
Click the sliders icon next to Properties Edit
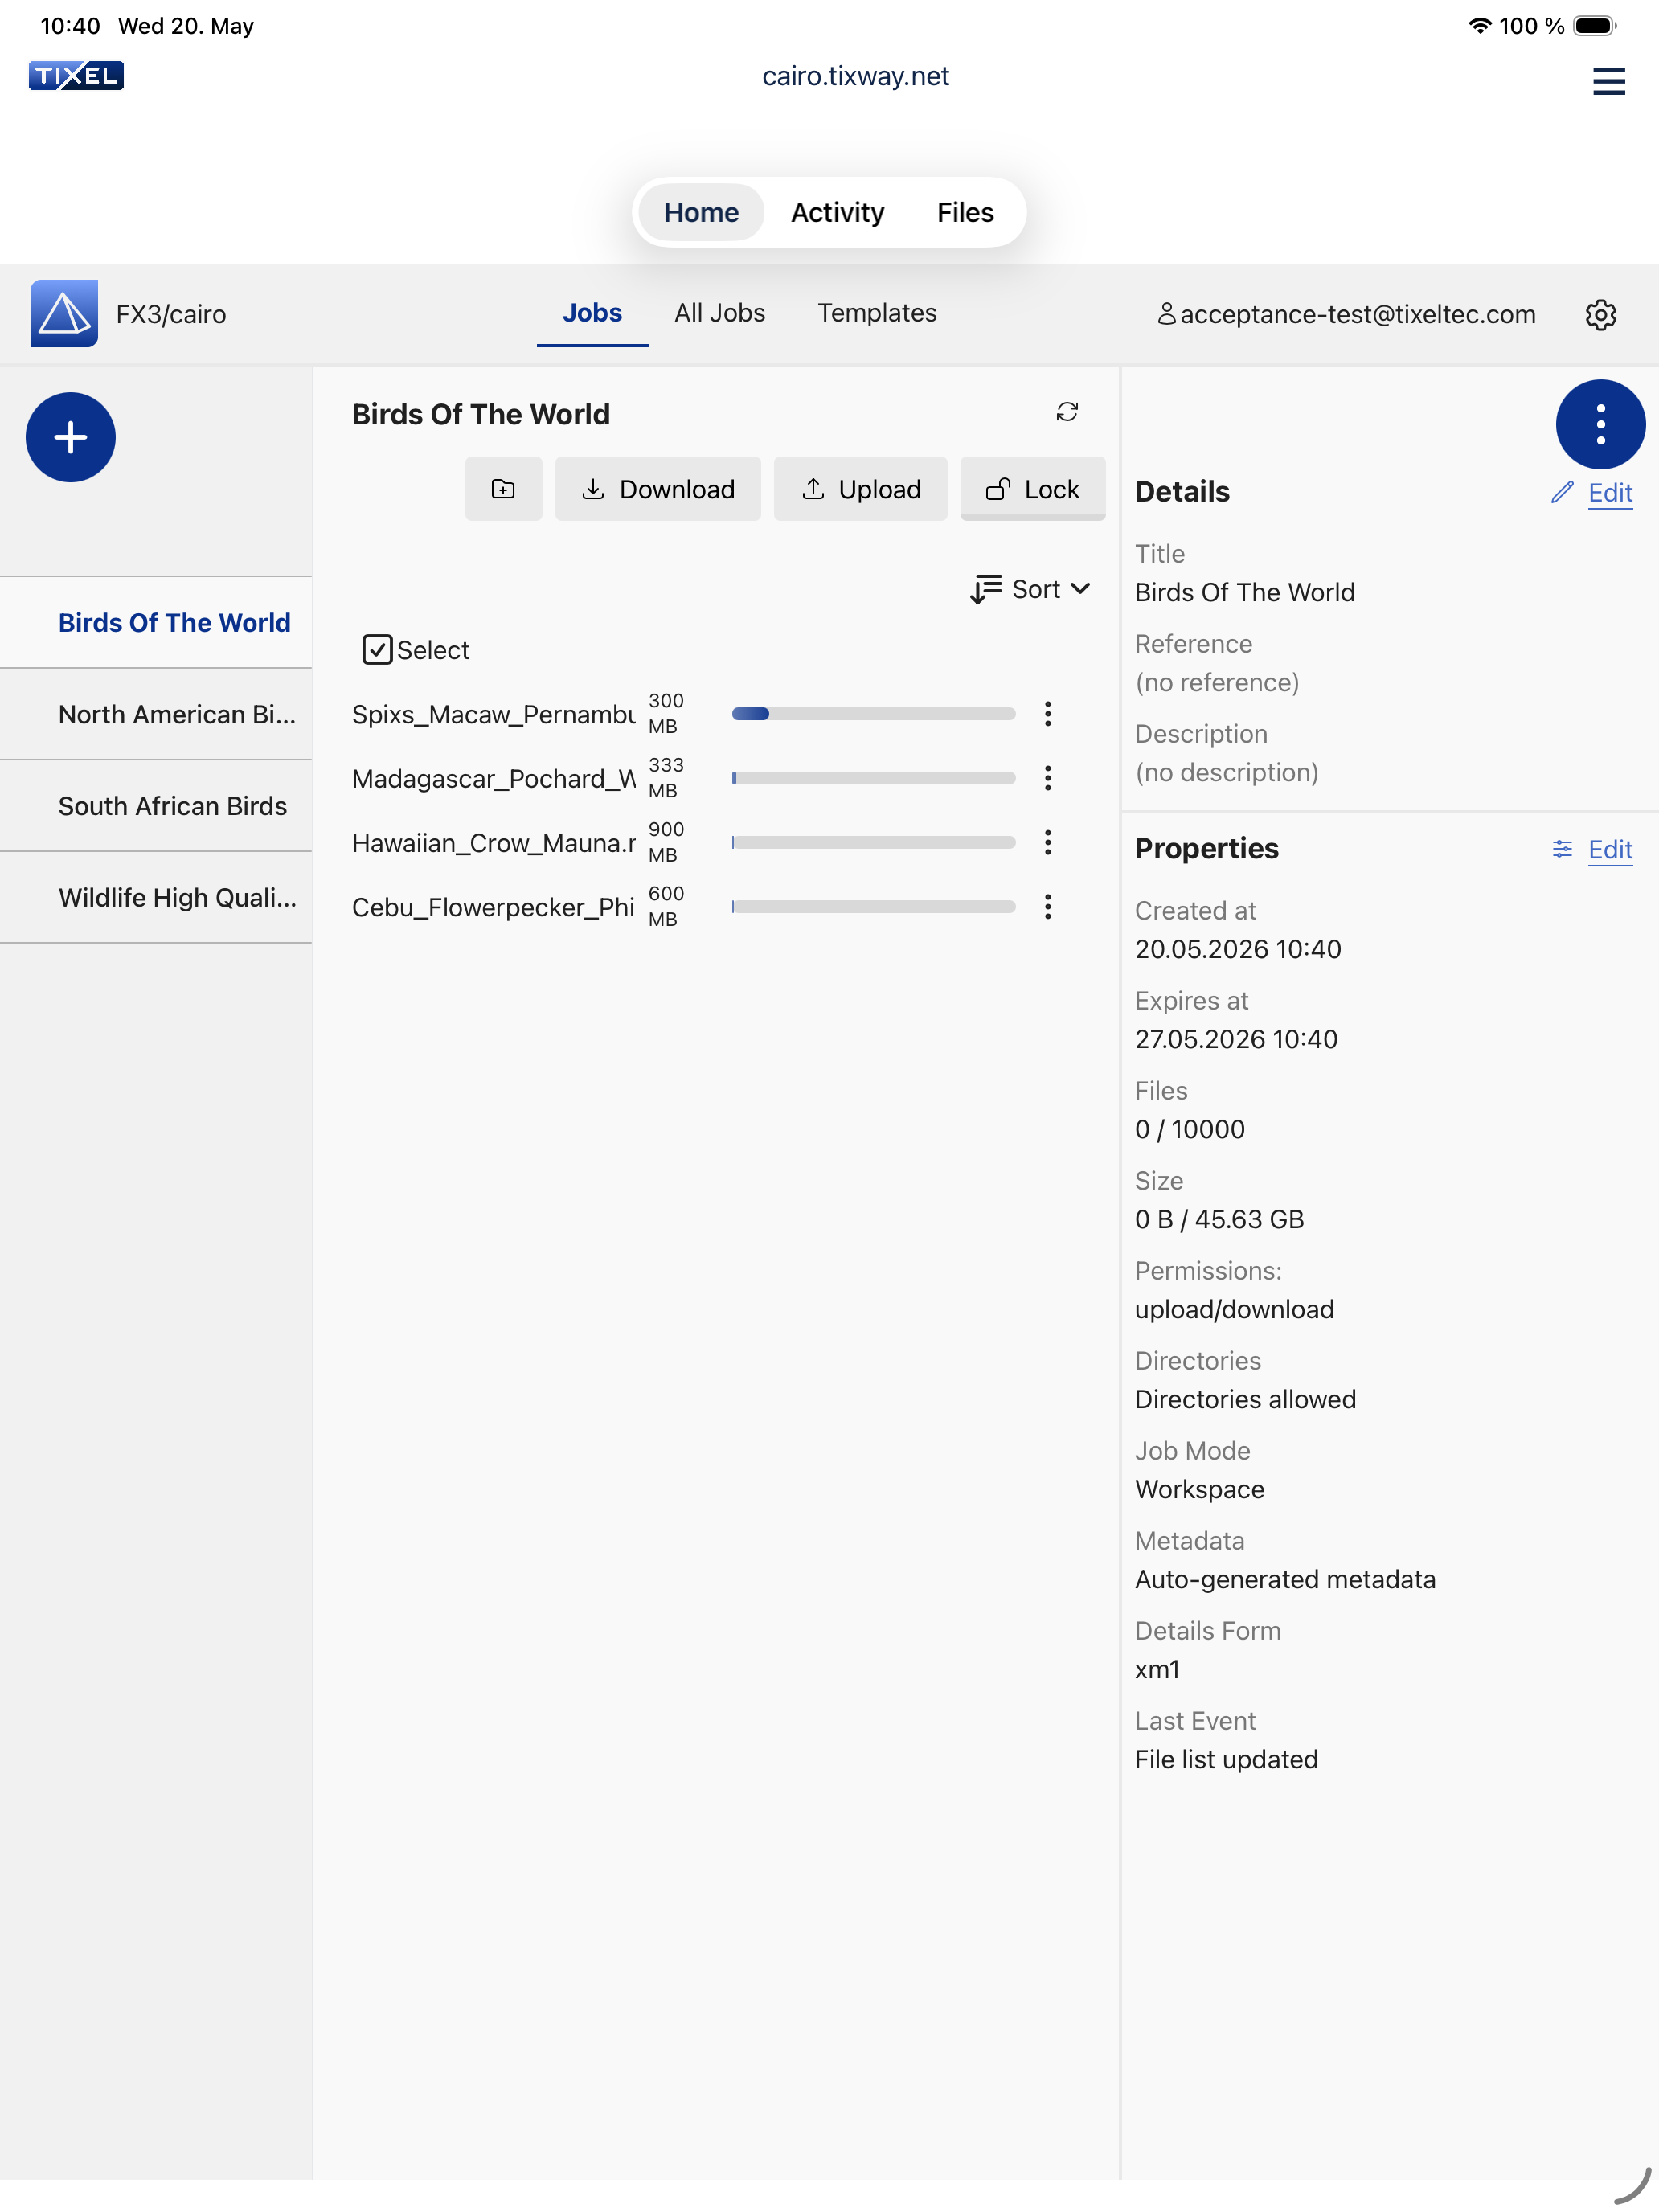[1561, 849]
